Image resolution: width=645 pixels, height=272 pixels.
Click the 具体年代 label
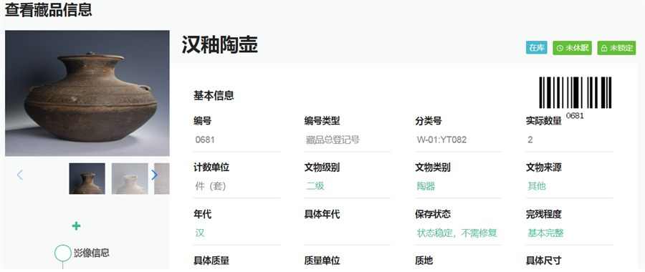[x=322, y=214]
